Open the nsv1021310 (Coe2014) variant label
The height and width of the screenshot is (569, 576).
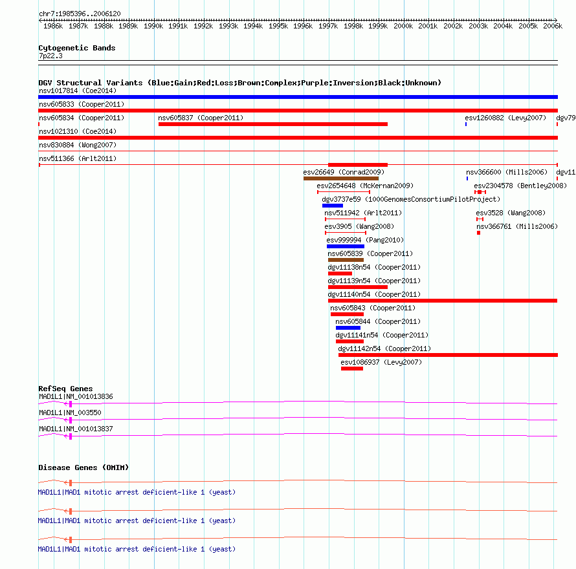click(78, 131)
